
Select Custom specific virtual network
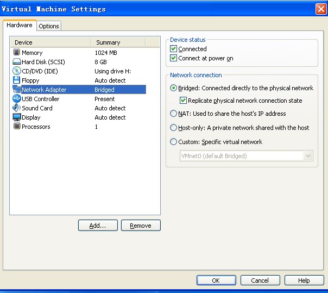tap(174, 142)
